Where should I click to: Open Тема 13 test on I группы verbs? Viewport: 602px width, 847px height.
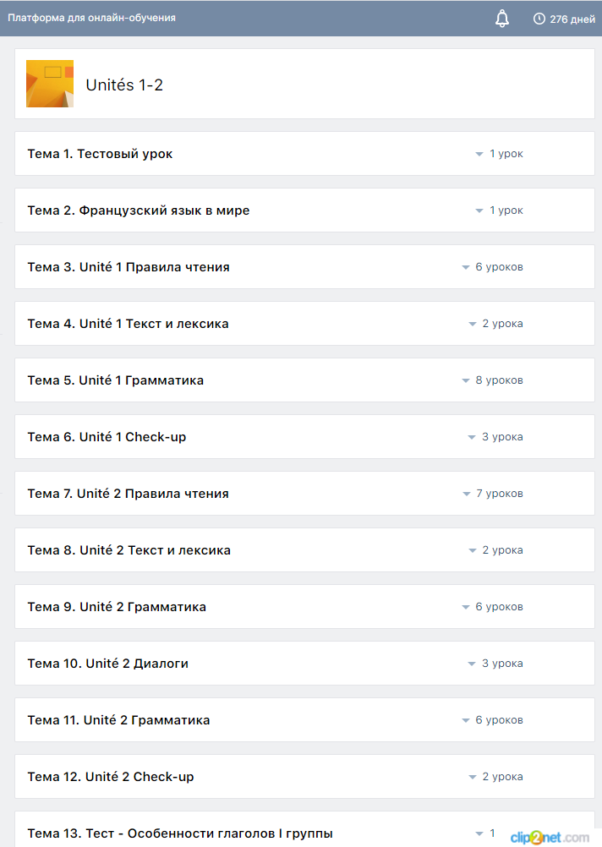coord(180,833)
